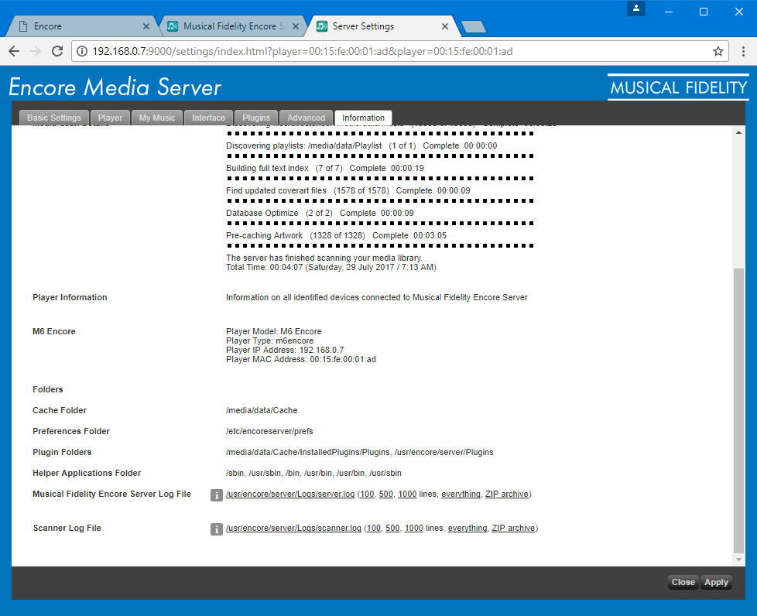Switch to Musical Fidelity Encore browser tab
The image size is (757, 616).
point(230,26)
